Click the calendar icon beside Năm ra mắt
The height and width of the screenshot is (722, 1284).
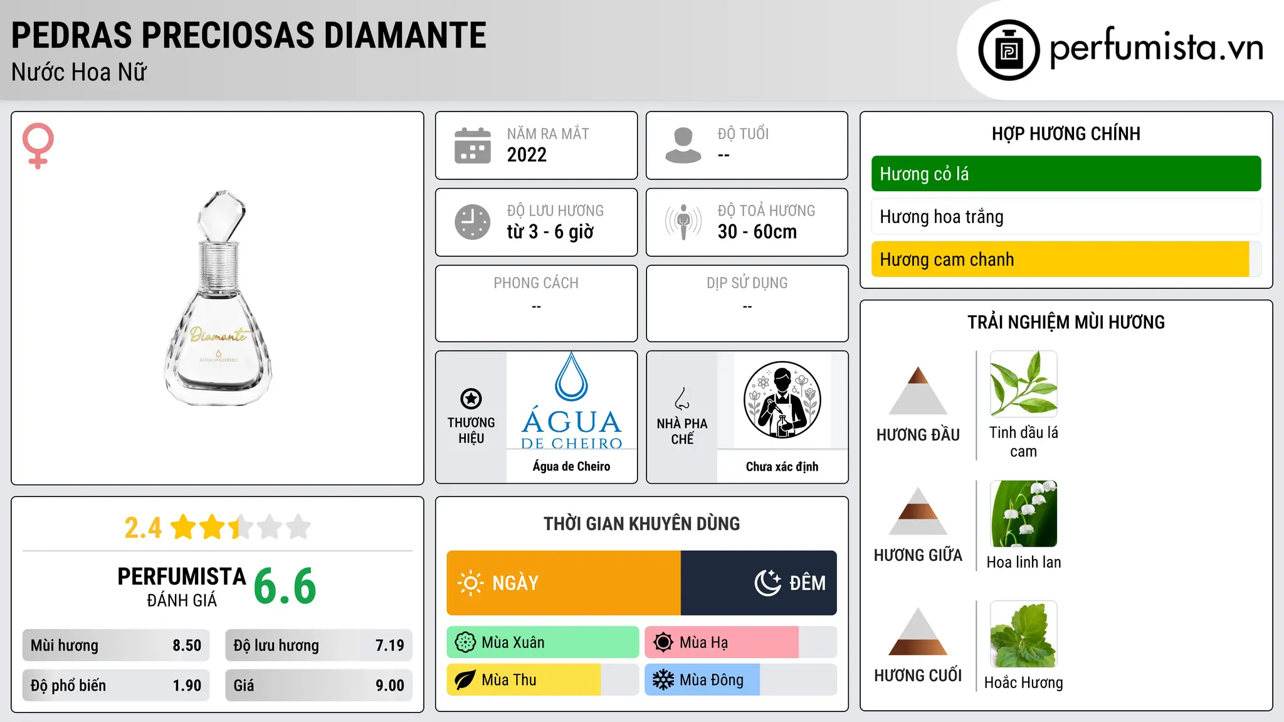(x=473, y=145)
